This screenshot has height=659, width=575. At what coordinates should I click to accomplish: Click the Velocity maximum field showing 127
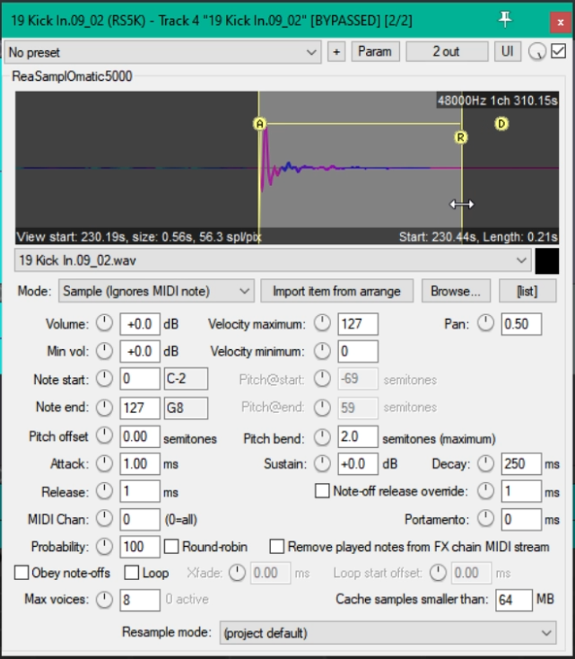pyautogui.click(x=358, y=324)
